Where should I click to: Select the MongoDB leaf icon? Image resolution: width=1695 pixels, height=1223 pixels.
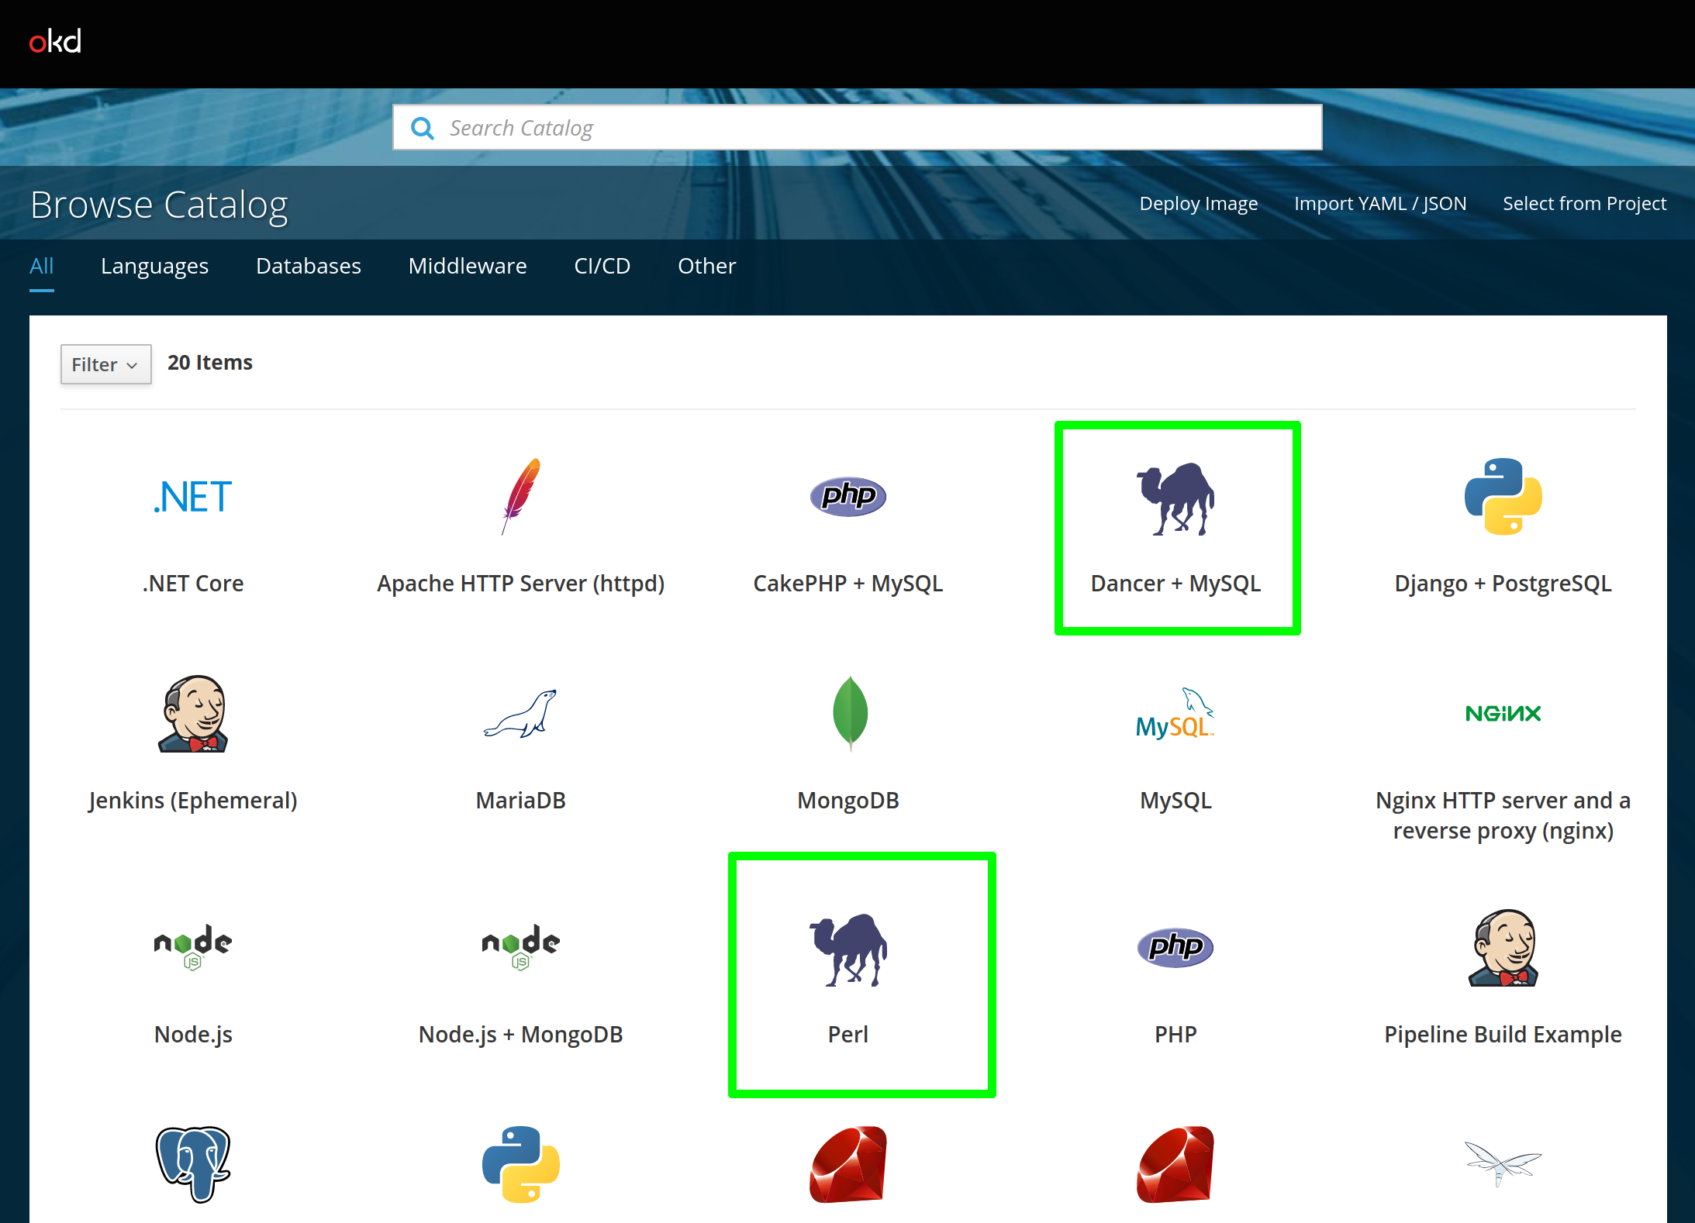point(850,713)
